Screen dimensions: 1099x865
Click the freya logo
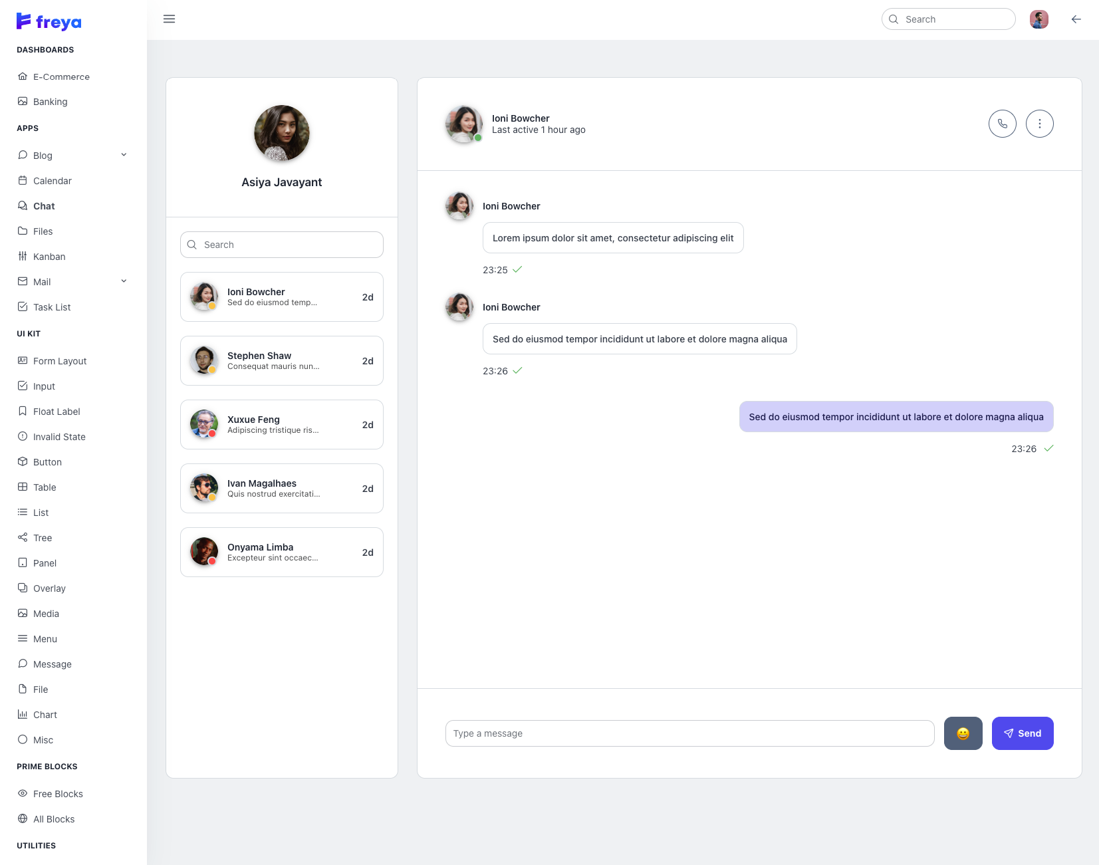click(x=49, y=22)
